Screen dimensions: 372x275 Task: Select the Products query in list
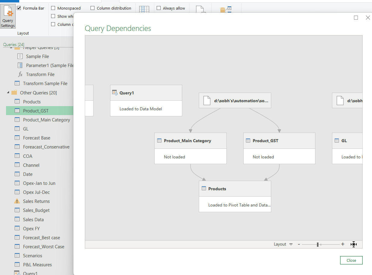(32, 102)
